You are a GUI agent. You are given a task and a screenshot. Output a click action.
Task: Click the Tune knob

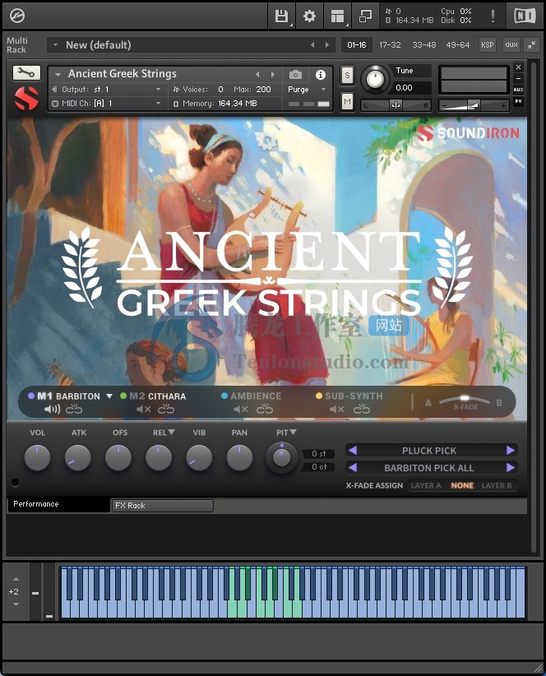375,79
